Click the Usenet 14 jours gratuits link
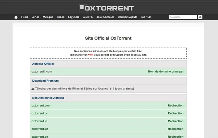 pos(85,89)
